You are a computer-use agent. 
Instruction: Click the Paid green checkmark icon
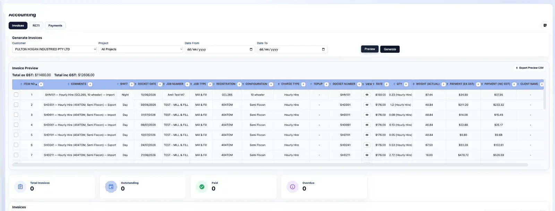[202, 187]
